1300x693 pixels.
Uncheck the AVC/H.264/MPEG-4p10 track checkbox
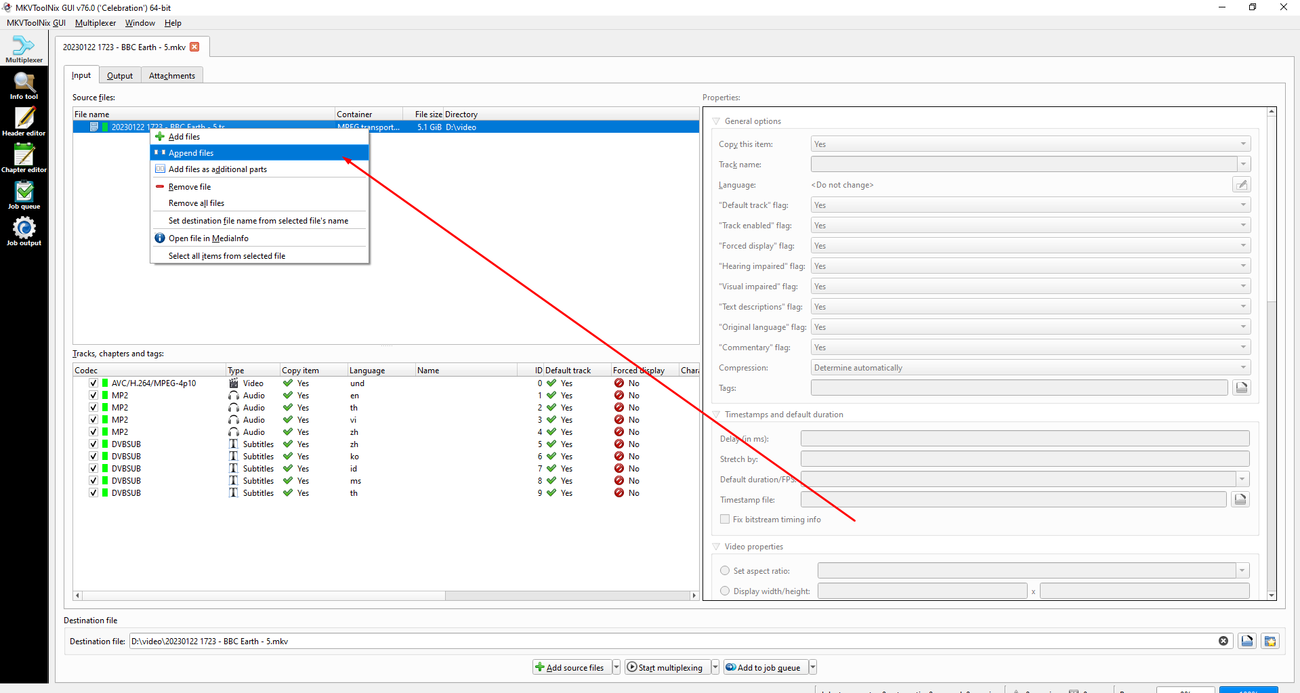point(93,383)
